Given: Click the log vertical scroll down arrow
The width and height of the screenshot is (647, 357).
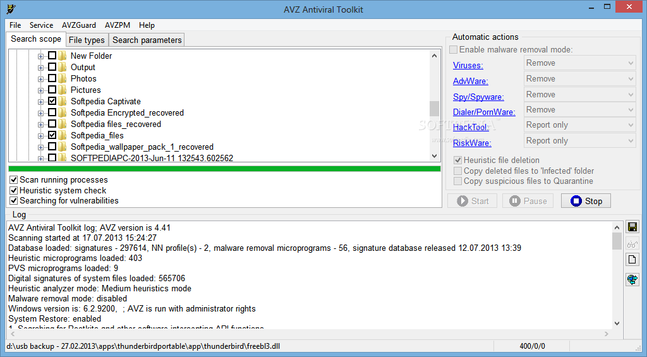Looking at the screenshot, I should tap(617, 324).
